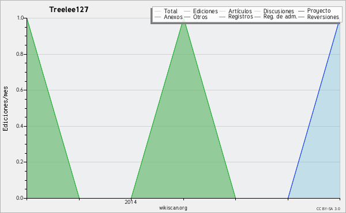Click the 0.6 y-axis tick label

[x=20, y=90]
